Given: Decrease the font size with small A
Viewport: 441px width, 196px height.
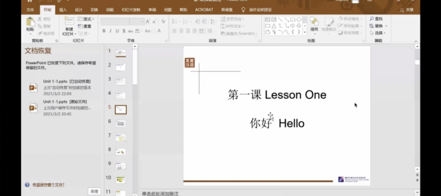Looking at the screenshot, I should [x=154, y=22].
